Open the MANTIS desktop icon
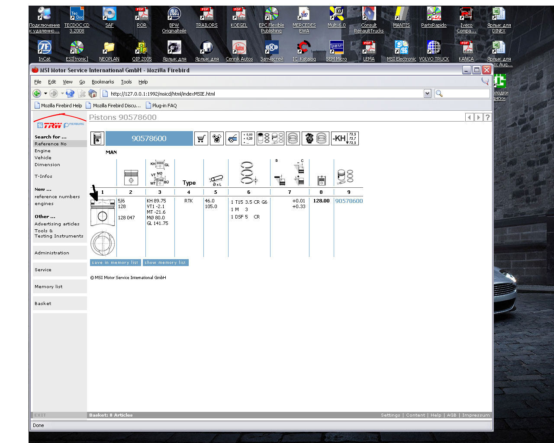Screen dimensions: 554x443 [401, 17]
